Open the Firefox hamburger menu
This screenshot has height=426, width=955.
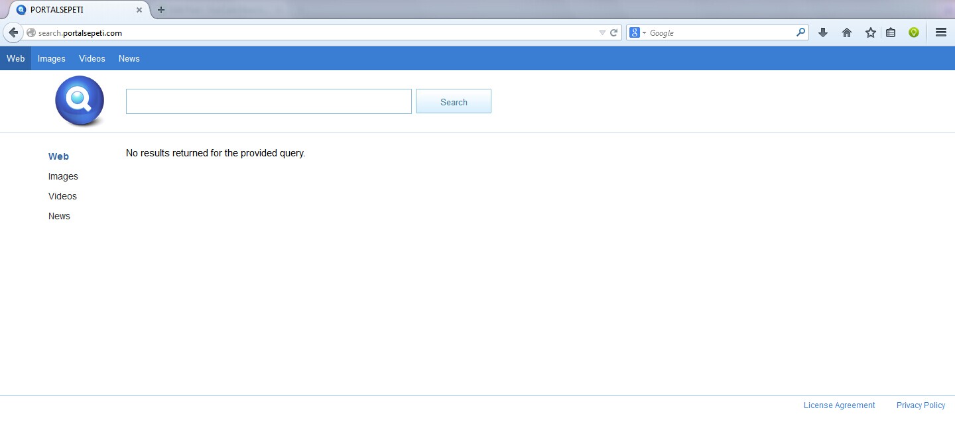940,32
